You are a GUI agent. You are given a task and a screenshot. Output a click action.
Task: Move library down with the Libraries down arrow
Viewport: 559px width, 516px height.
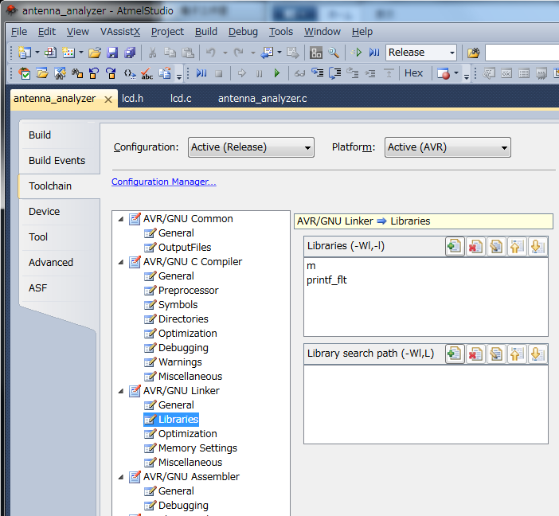tap(537, 246)
